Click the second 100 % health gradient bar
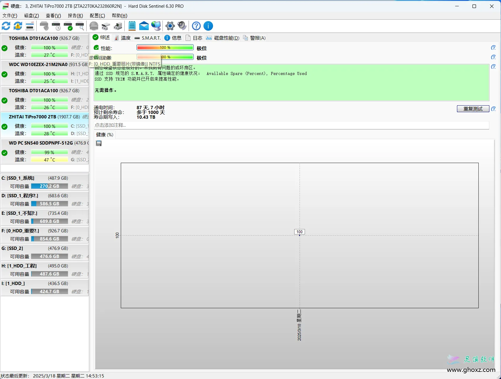 tap(165, 57)
